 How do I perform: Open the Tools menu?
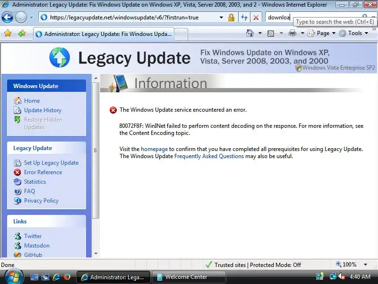(x=353, y=33)
